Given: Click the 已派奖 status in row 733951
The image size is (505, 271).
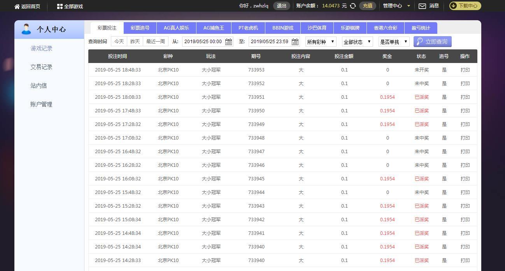Looking at the screenshot, I should pyautogui.click(x=422, y=97).
